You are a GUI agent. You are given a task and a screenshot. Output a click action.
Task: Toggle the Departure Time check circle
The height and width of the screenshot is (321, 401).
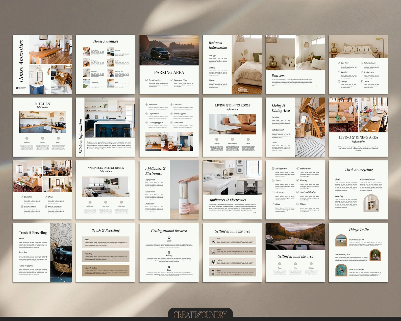coord(171,80)
